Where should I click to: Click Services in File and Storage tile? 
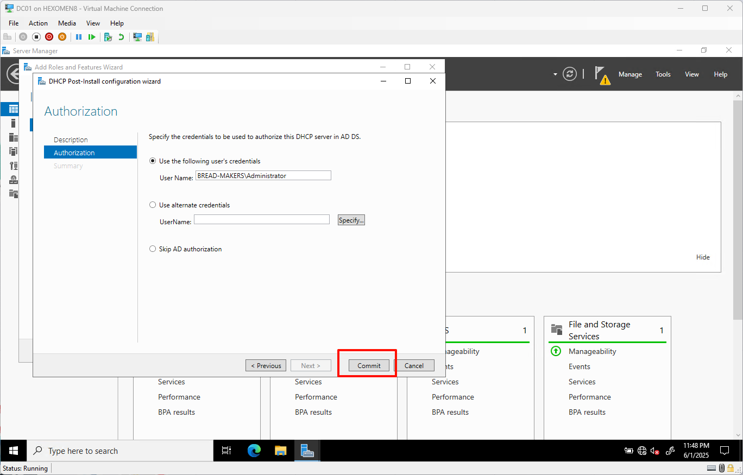(x=582, y=382)
